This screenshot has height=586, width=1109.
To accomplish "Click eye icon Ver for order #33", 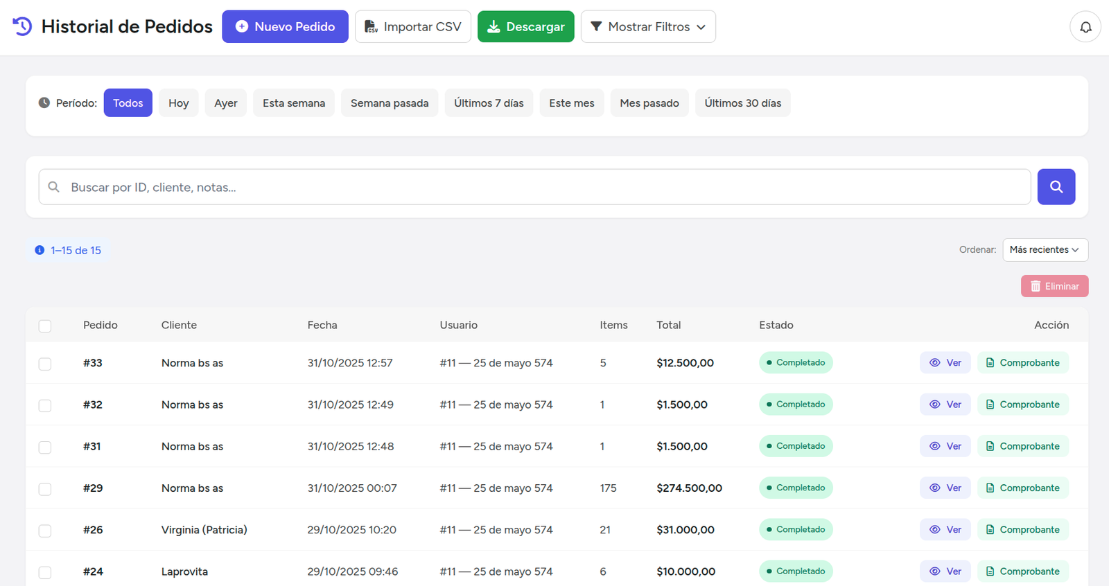I will pos(945,363).
